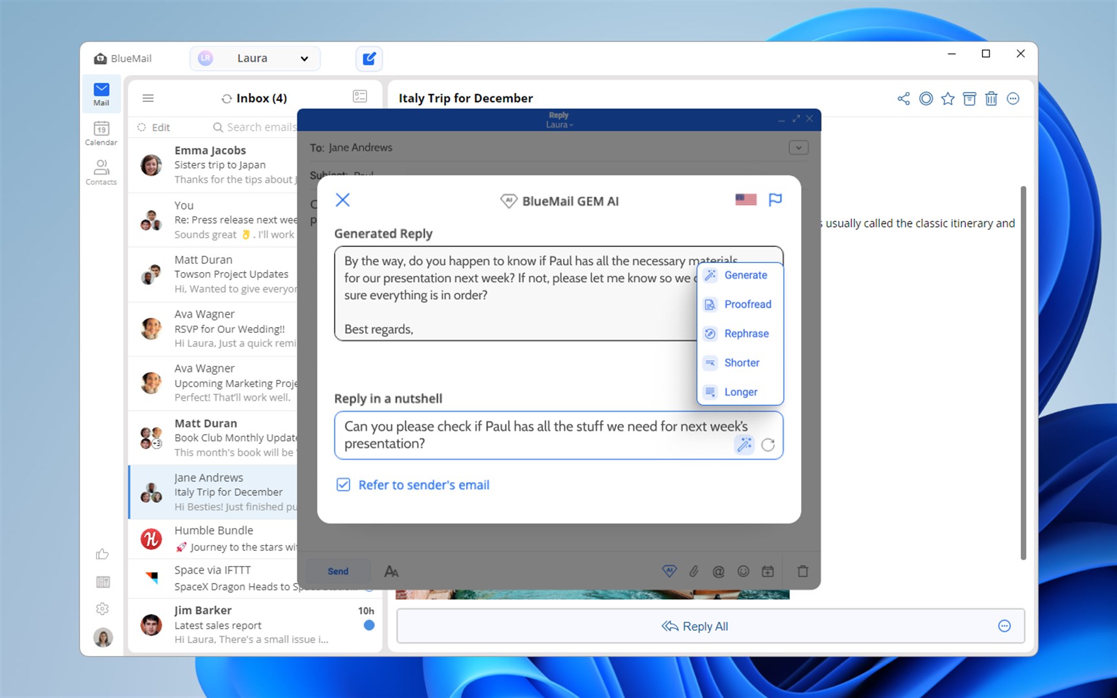This screenshot has height=698, width=1117.
Task: Select the Contacts item in the left sidebar
Action: pyautogui.click(x=101, y=171)
